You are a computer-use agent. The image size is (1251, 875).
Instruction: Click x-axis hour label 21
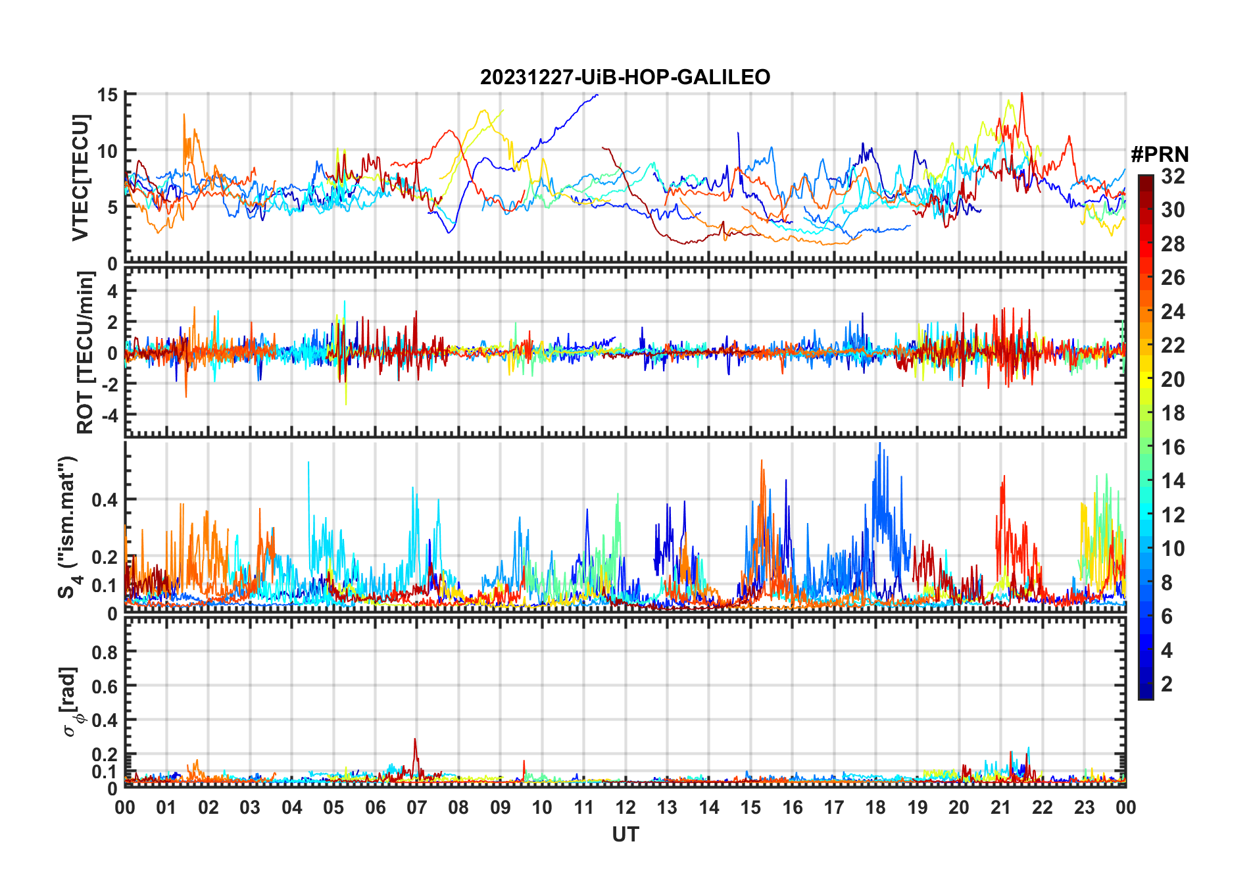coord(1001,808)
